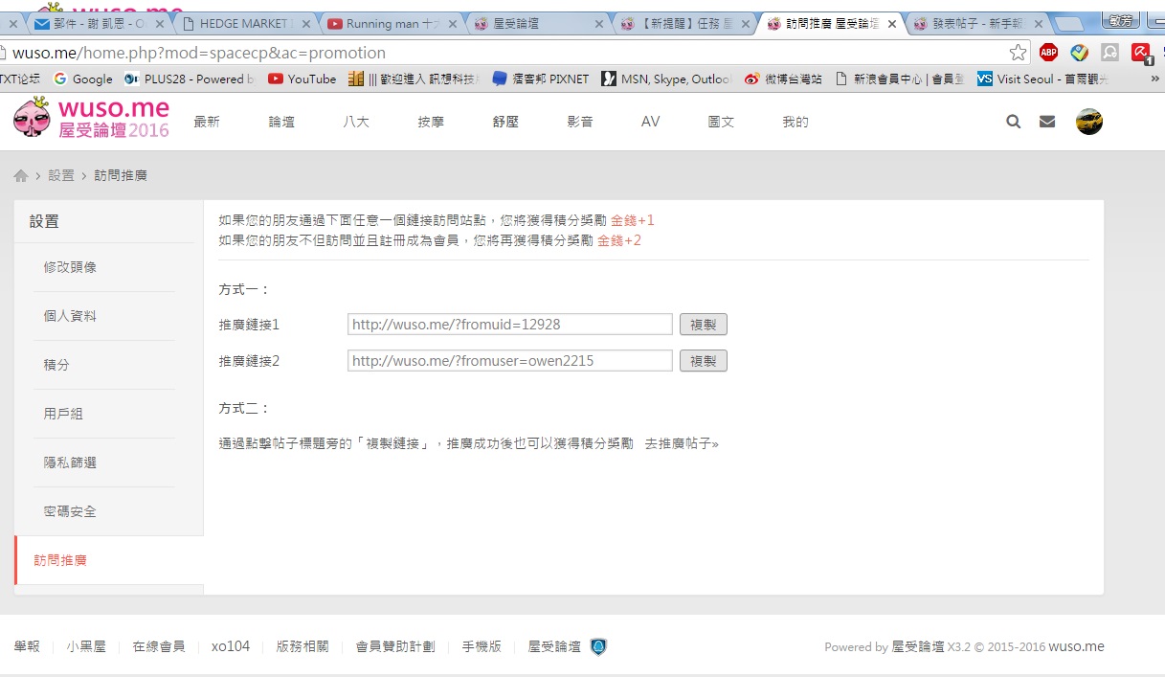The image size is (1165, 677).
Task: Open the 論壇 navigation menu
Action: 281,122
